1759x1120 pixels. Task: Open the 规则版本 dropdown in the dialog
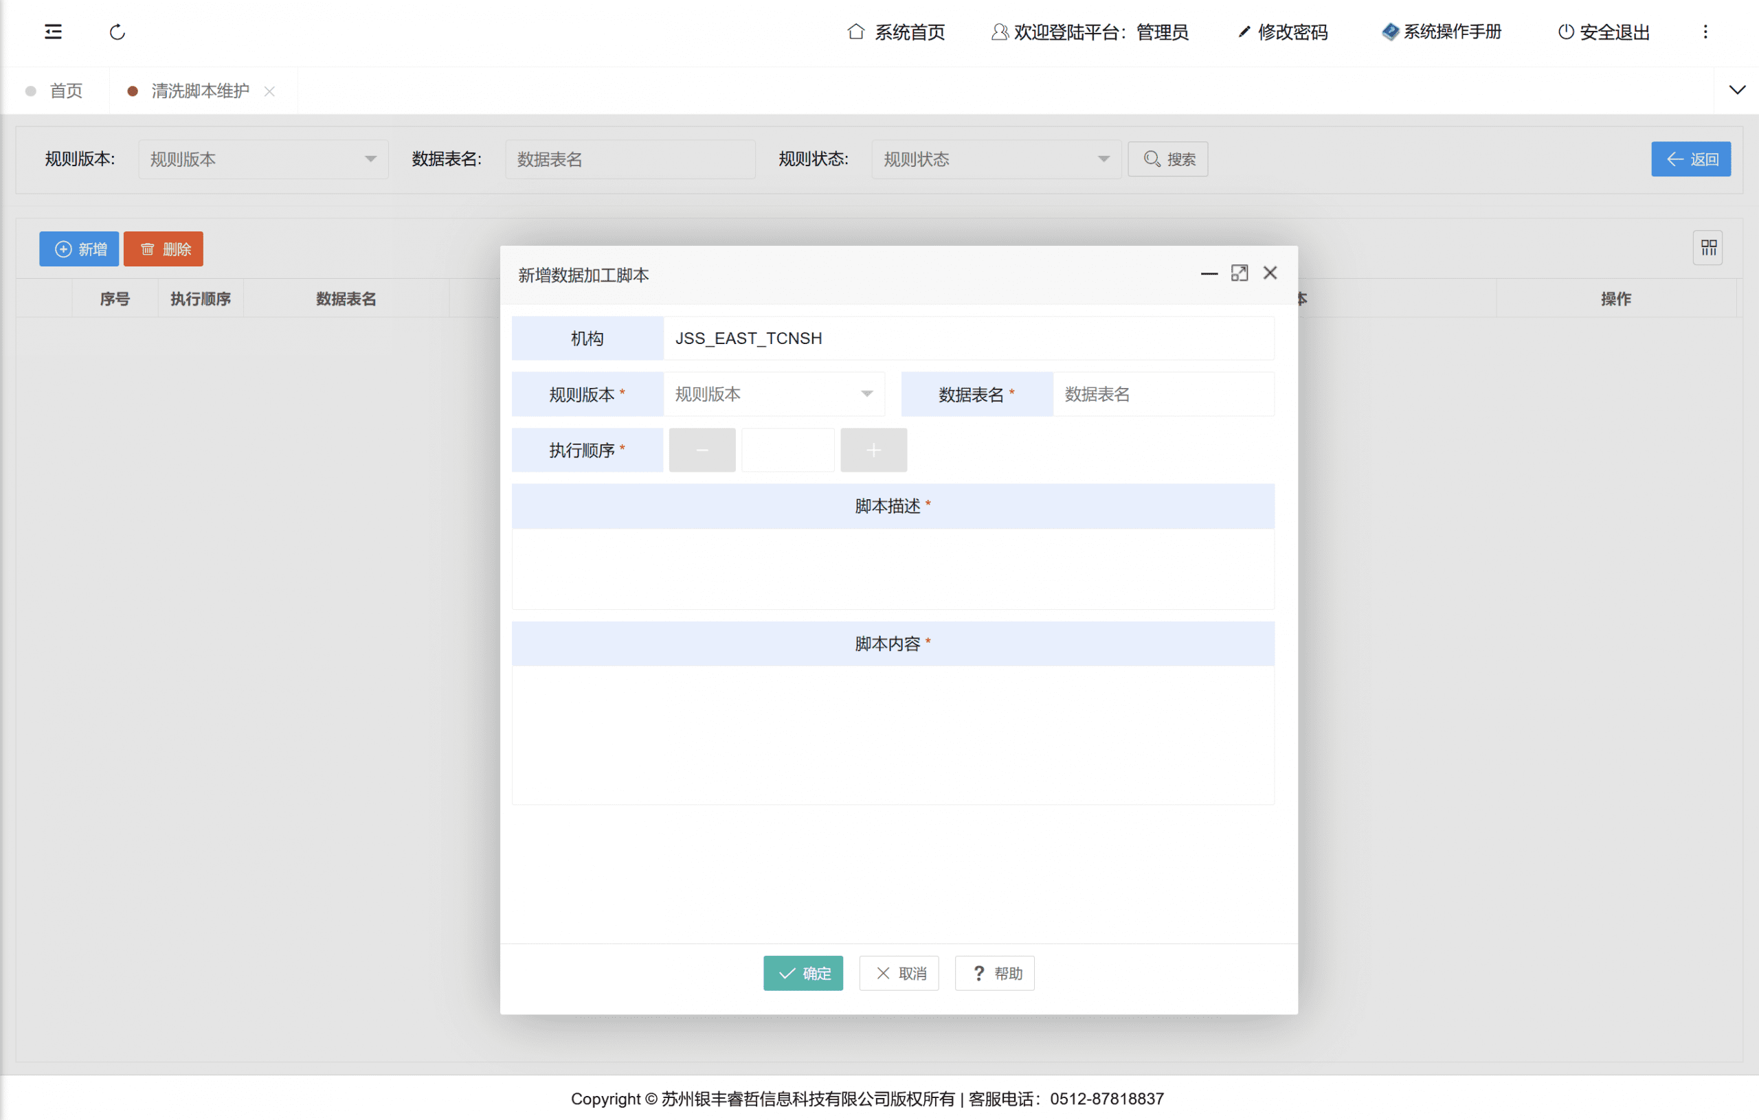tap(774, 394)
